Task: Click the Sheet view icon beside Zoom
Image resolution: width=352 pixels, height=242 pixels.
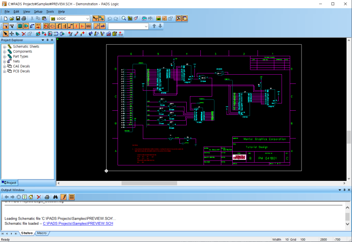Action: tap(130, 18)
